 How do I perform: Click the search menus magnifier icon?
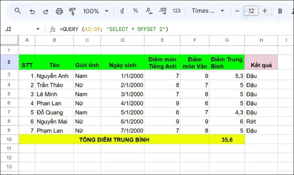[x=17, y=11]
